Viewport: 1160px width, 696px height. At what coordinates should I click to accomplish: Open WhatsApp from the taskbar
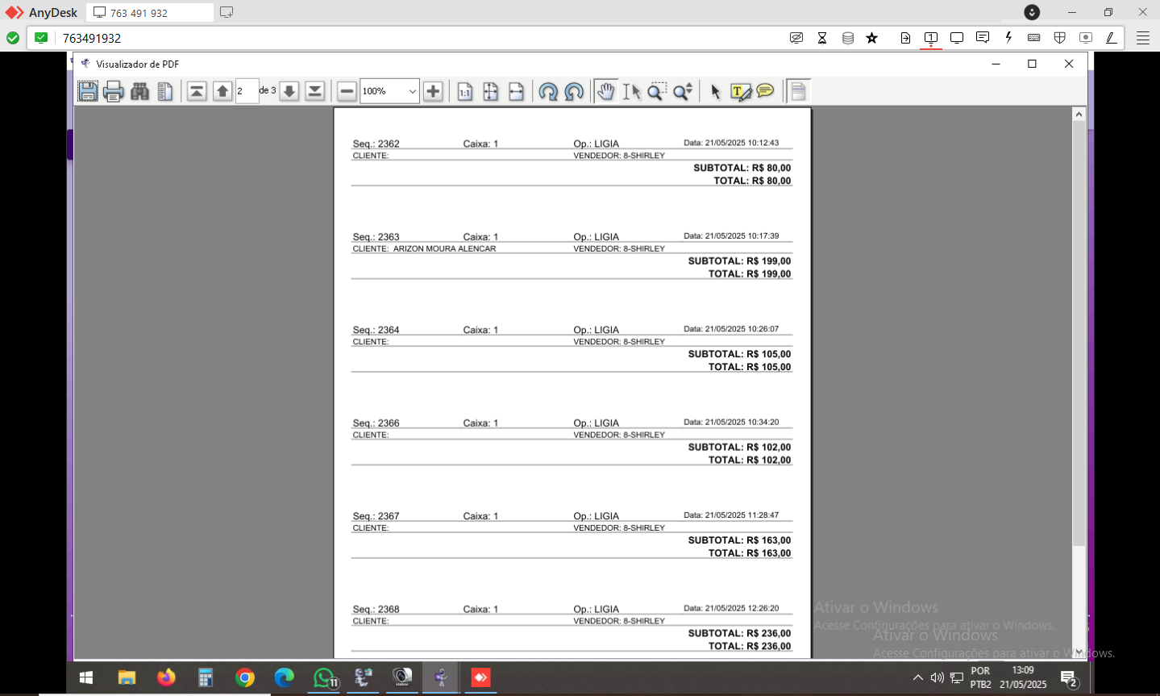(x=324, y=677)
